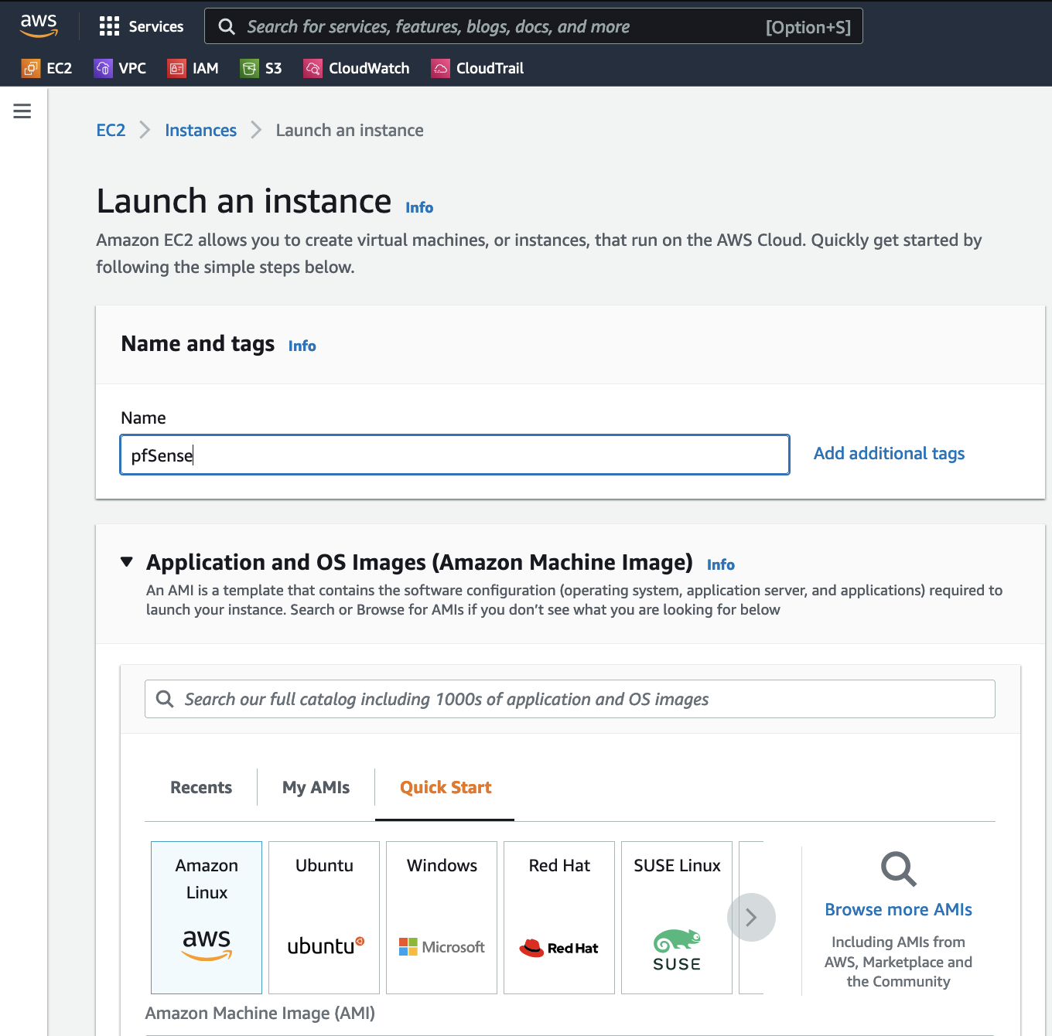
Task: Go to Instances breadcrumb link
Action: (200, 130)
